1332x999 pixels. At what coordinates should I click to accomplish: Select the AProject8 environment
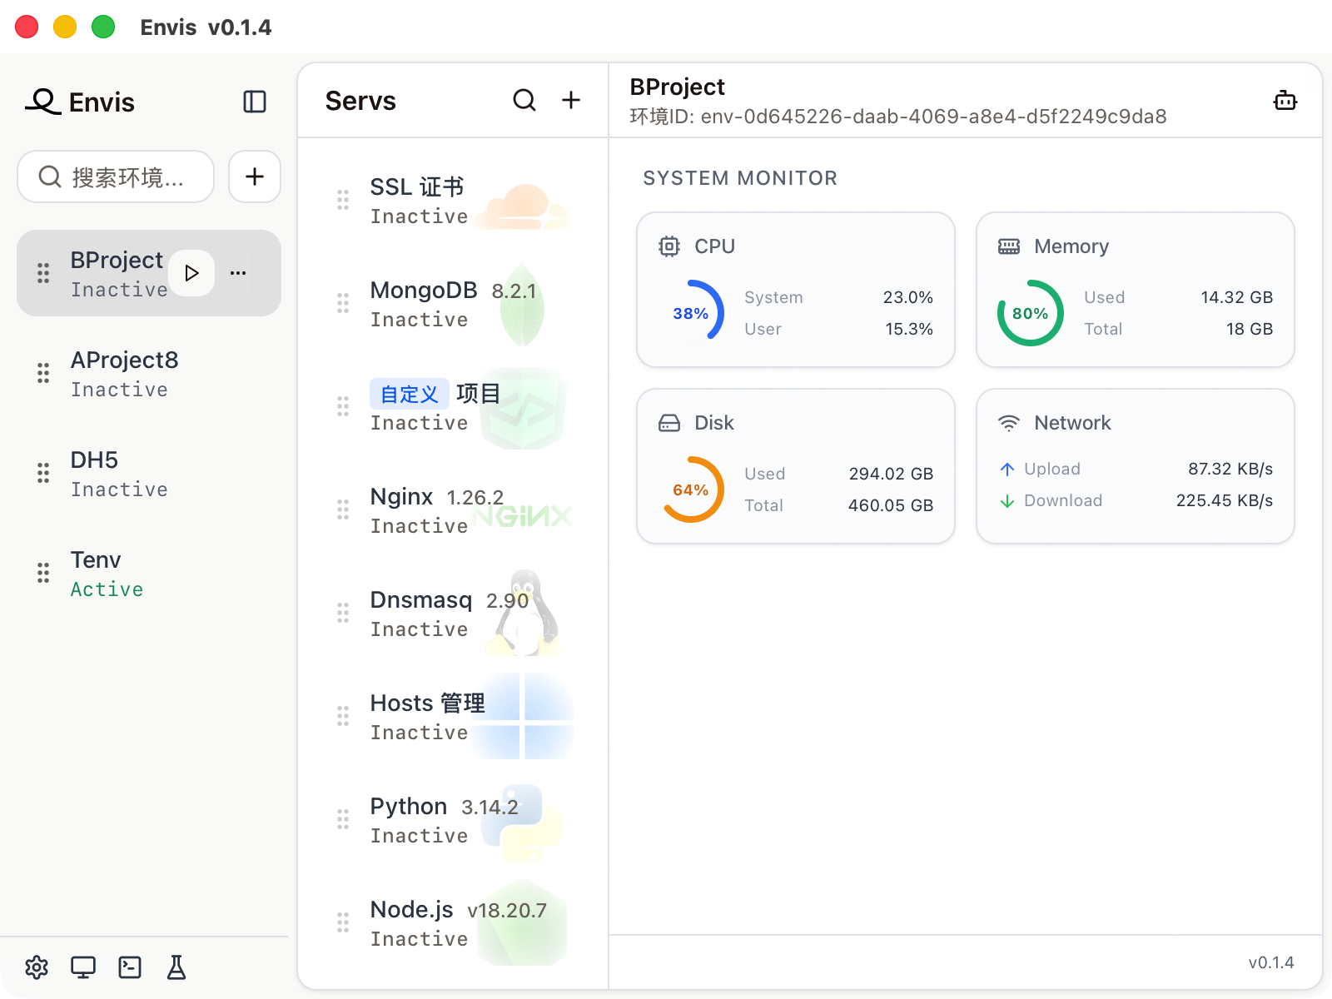(149, 373)
